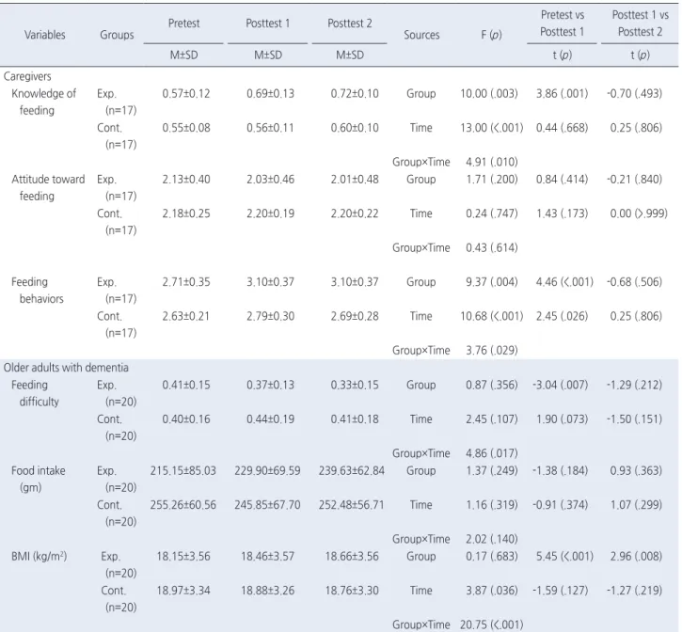
Task: Select the value 255.26±60.56
Action: (x=183, y=505)
